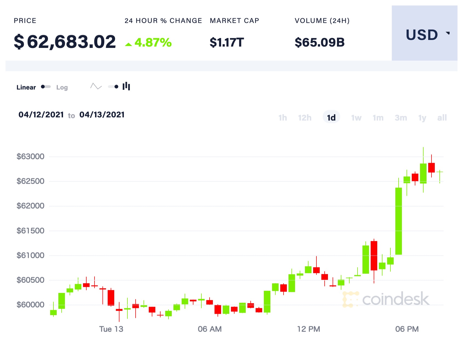This screenshot has height=357, width=463.
Task: Toggle the Linear/Log scale switch
Action: coord(46,87)
